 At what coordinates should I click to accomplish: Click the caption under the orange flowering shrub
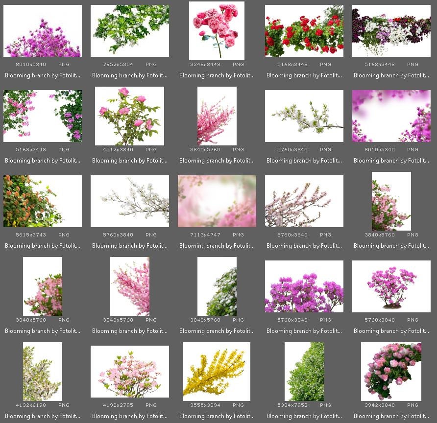pyautogui.click(x=42, y=246)
